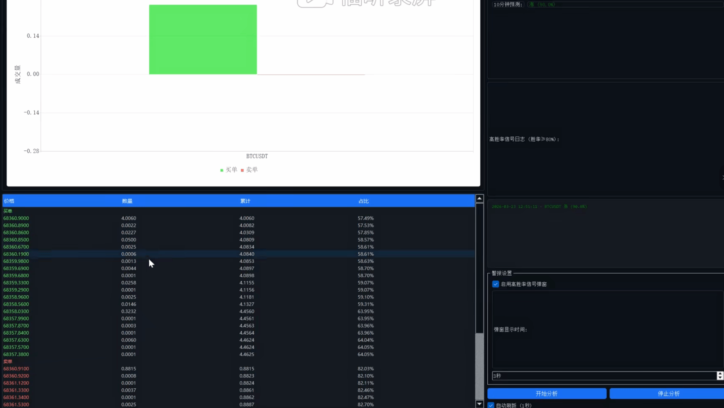Click green 买单 legend marker
The height and width of the screenshot is (408, 724).
click(x=222, y=170)
